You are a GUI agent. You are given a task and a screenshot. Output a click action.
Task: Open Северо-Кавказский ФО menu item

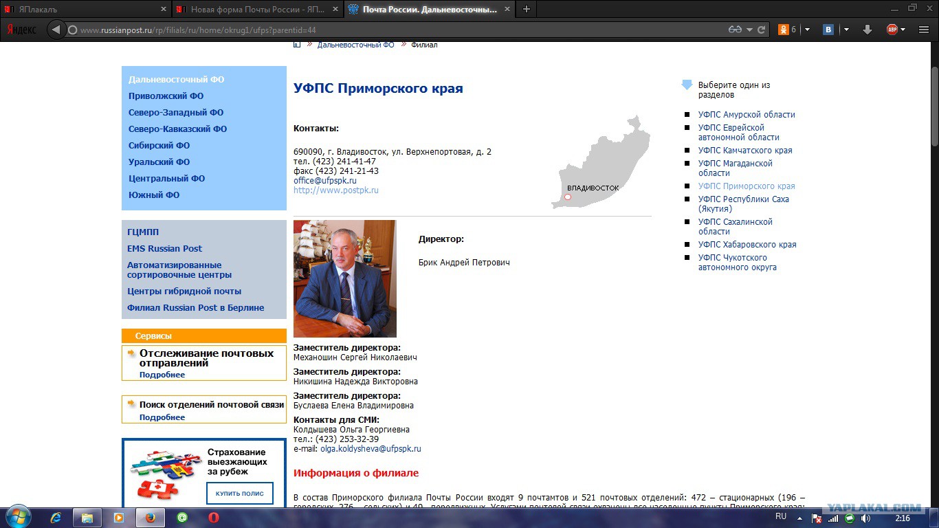coord(177,129)
